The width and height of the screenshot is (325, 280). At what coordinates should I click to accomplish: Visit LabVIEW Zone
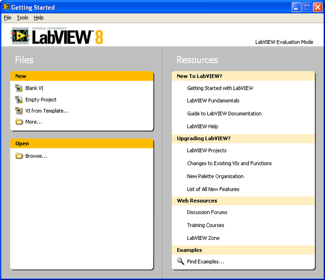click(203, 238)
